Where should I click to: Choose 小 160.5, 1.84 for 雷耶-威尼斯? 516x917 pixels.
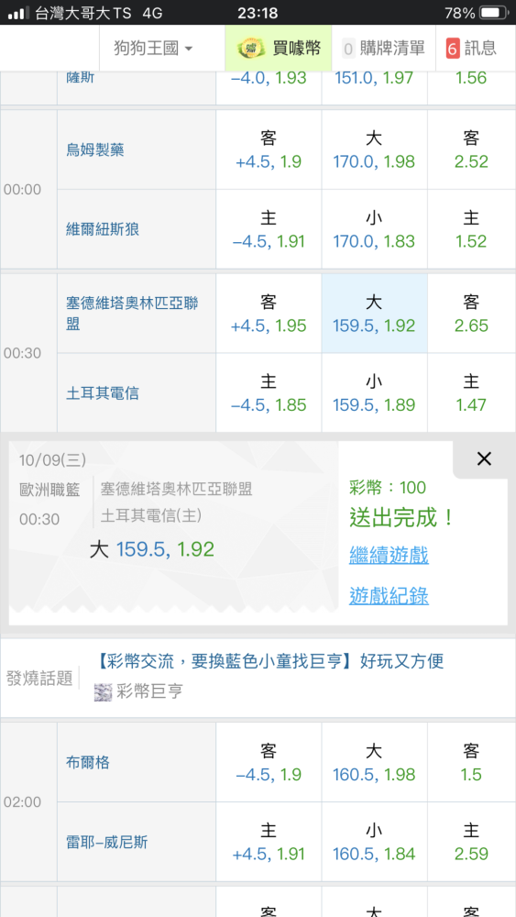click(x=374, y=842)
